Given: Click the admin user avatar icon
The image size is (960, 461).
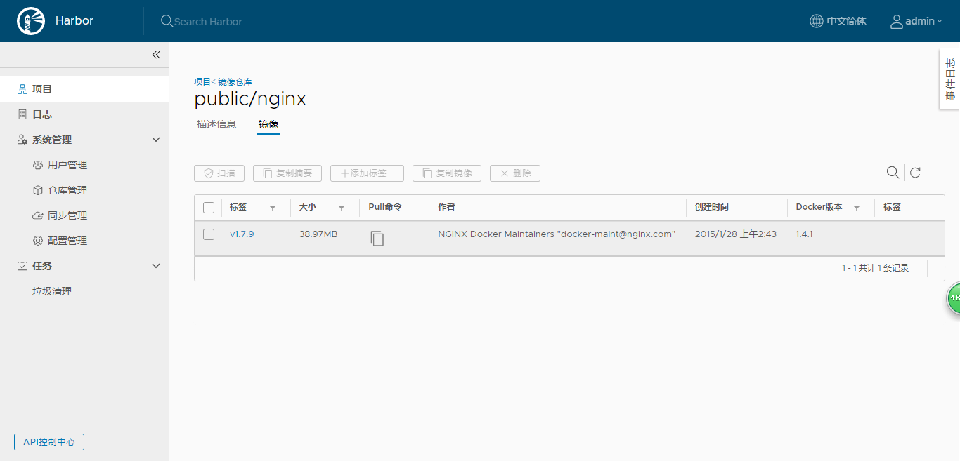Looking at the screenshot, I should point(896,21).
